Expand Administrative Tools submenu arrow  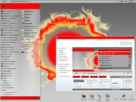coord(39,36)
